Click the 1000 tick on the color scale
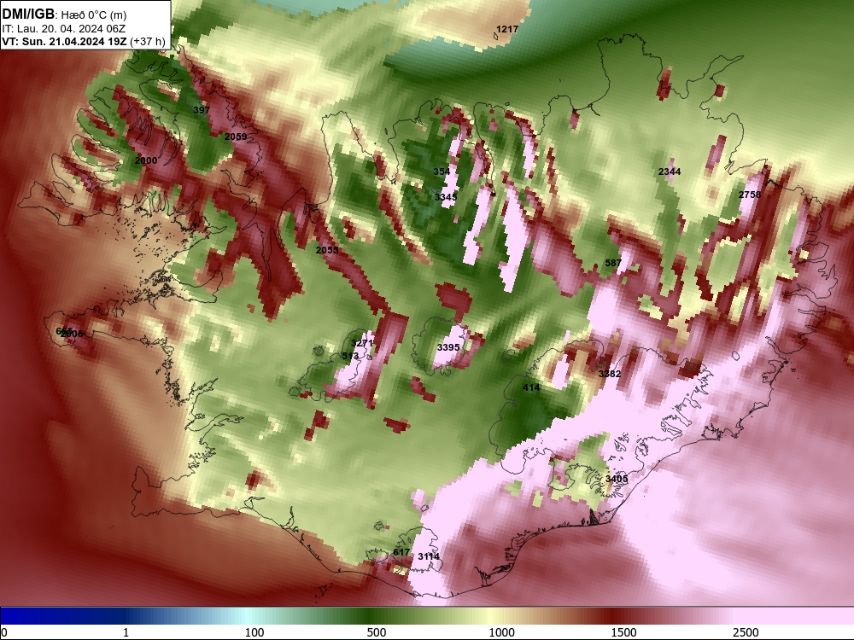Screen dimensions: 854x640 [x=501, y=632]
